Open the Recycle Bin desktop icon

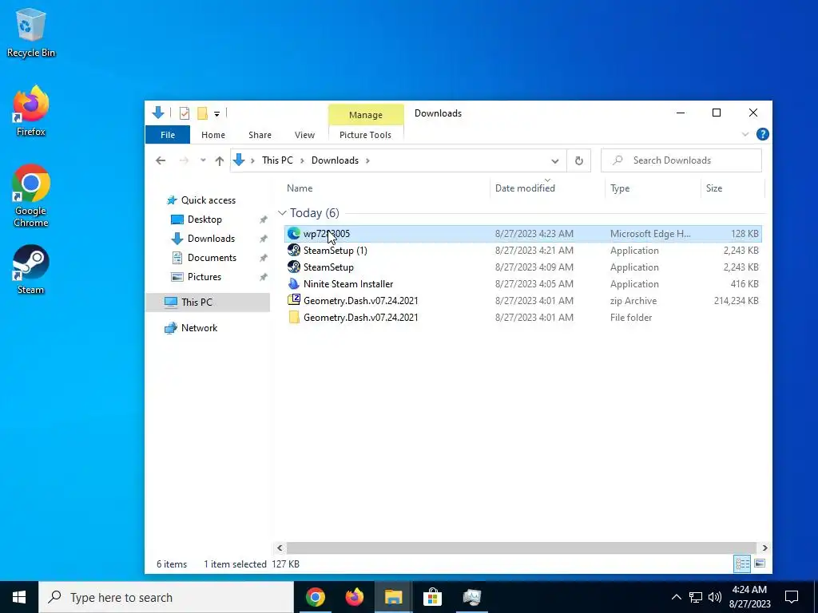(x=31, y=32)
